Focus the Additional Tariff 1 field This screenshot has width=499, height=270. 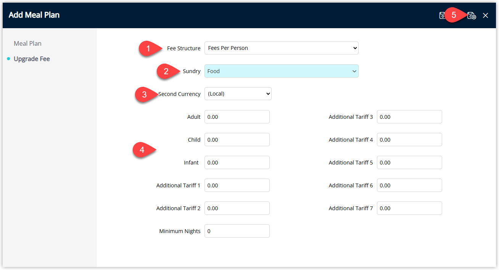(237, 185)
